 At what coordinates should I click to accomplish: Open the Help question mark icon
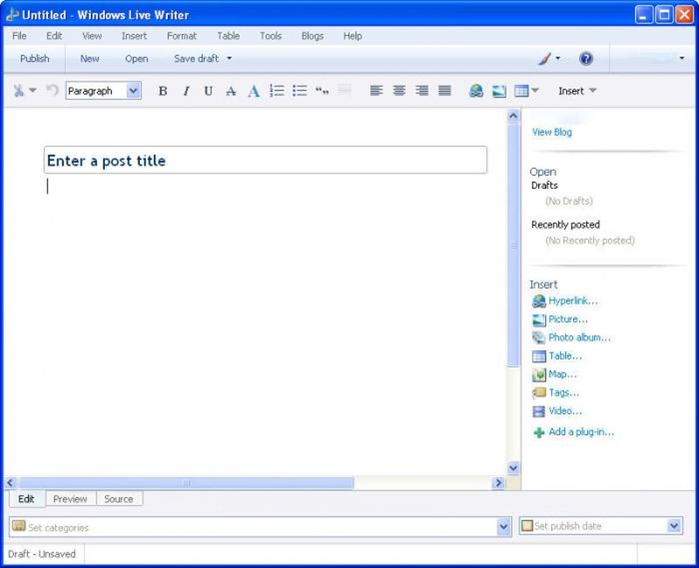586,58
